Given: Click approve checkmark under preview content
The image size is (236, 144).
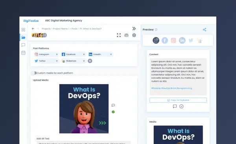Looking at the screenshot, I should [181, 107].
